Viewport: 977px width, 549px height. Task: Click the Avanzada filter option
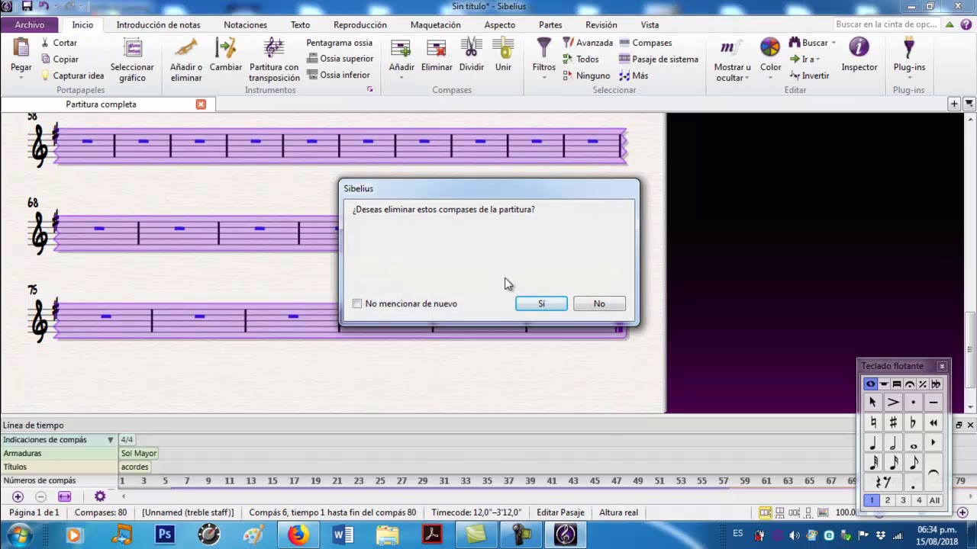click(x=588, y=43)
